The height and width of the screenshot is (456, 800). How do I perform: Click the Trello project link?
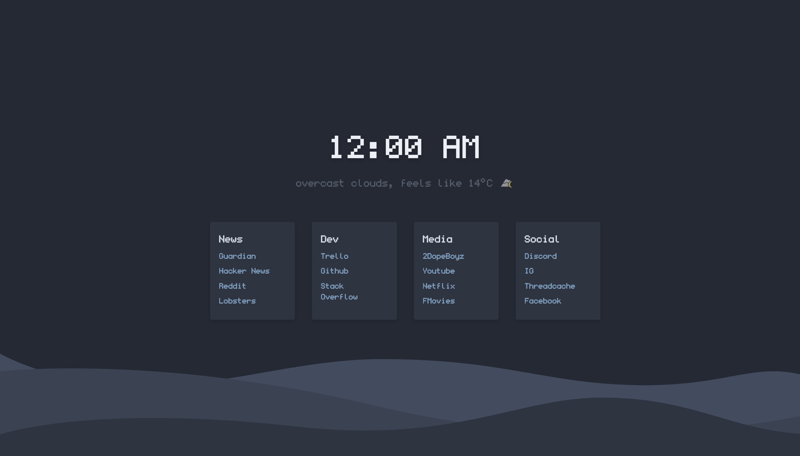coord(335,256)
